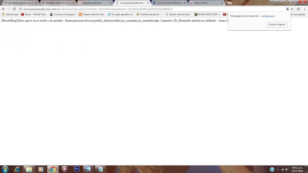Open a new tab

pos(229,3)
